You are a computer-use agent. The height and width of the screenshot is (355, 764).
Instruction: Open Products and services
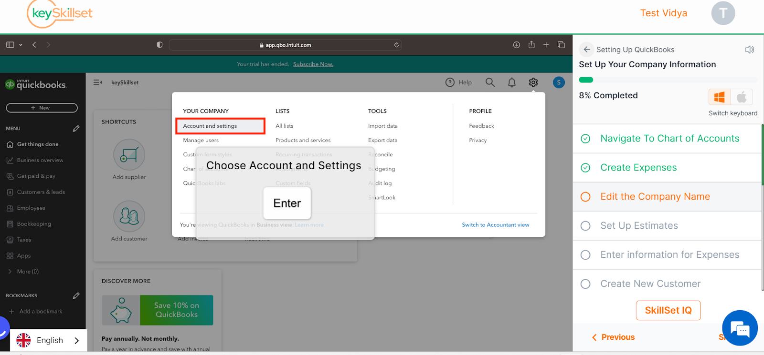coord(303,140)
